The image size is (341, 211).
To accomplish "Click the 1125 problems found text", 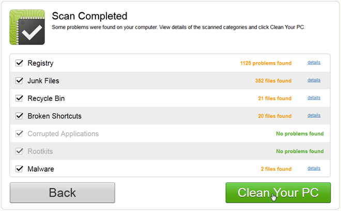I will tap(266, 63).
